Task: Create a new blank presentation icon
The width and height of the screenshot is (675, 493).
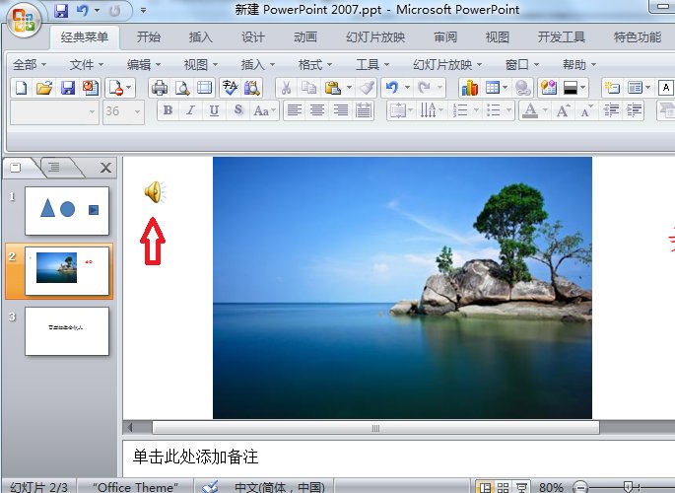Action: click(21, 88)
